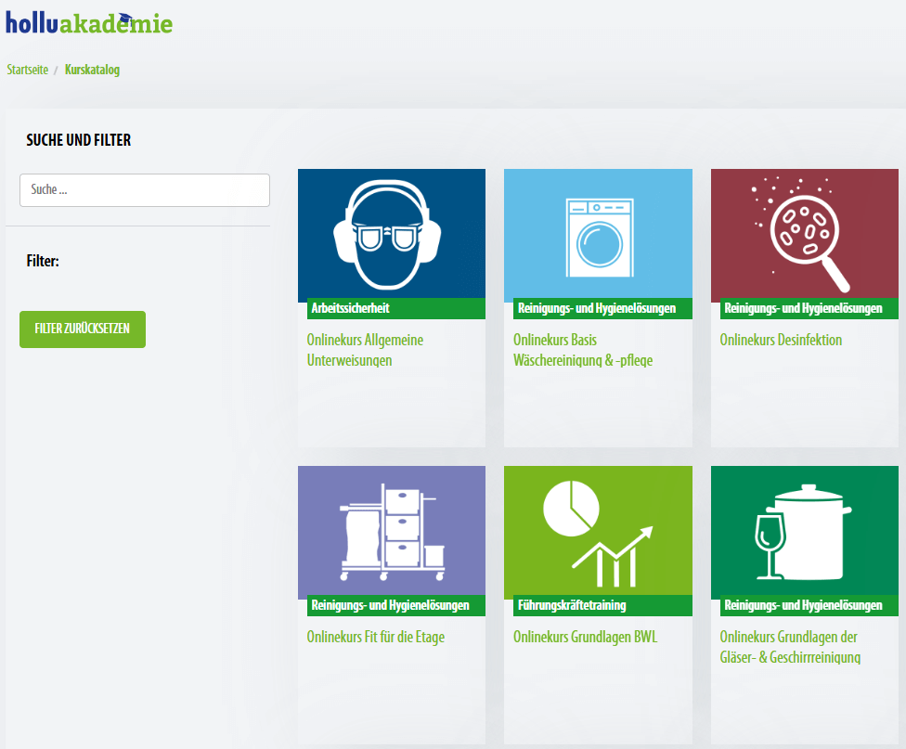Open the cleaning trolley course image
Screen dimensions: 906x749
(x=391, y=531)
